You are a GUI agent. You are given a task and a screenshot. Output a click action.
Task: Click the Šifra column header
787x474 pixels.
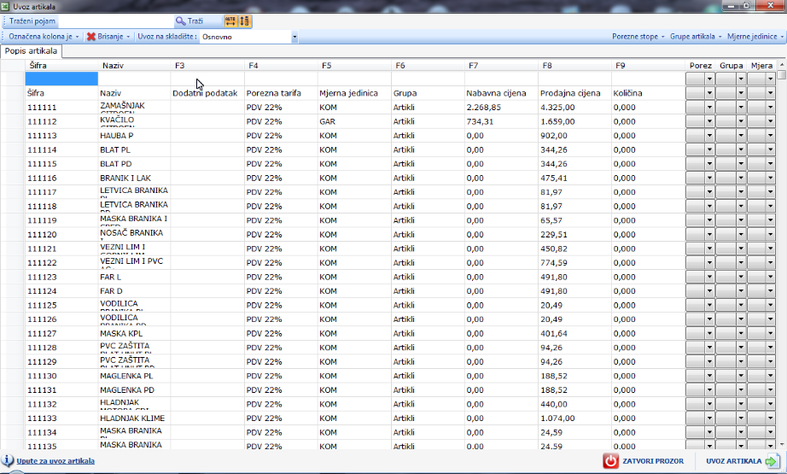pyautogui.click(x=61, y=65)
